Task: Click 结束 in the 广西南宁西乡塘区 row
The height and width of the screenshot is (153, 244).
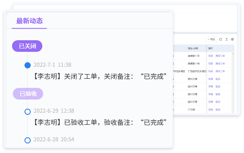Action: pos(210,71)
